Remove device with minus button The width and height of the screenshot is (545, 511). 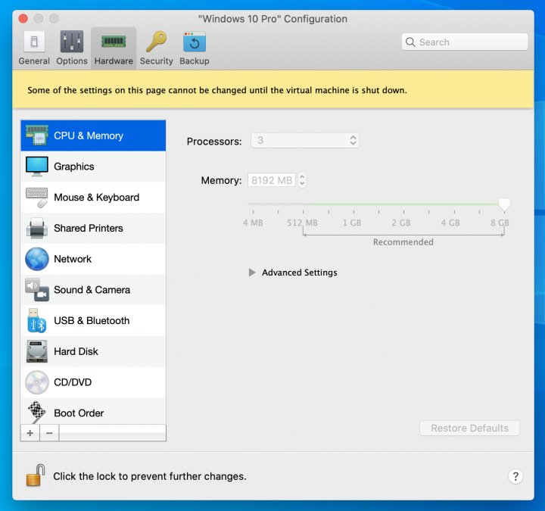click(x=49, y=433)
